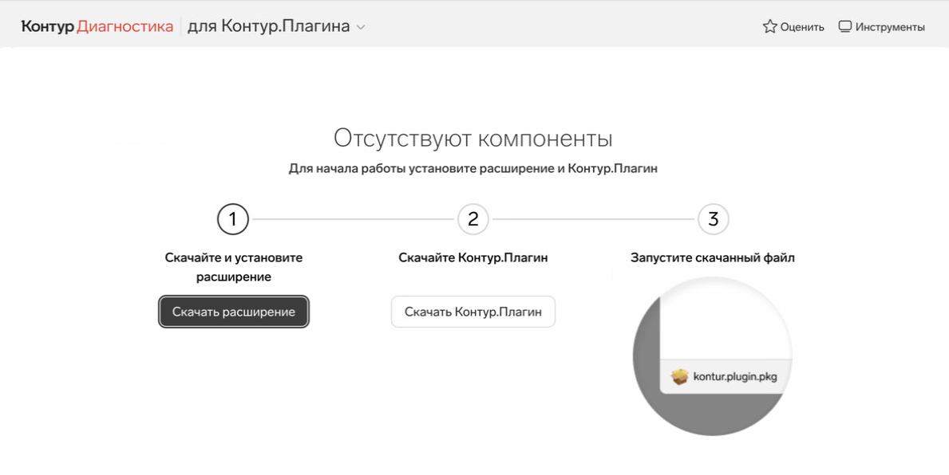Click the Скачать расширение button

[x=234, y=312]
